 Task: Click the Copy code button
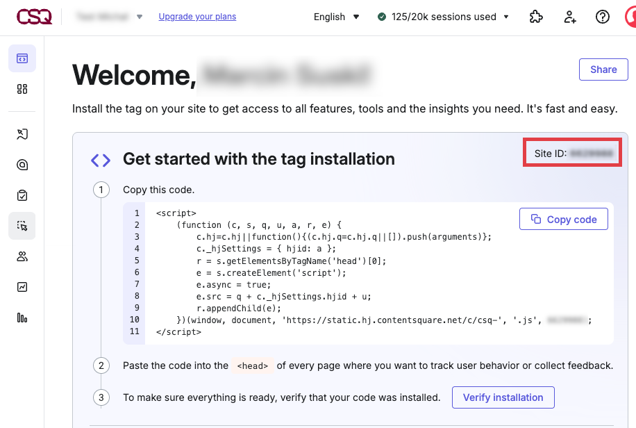click(x=563, y=220)
